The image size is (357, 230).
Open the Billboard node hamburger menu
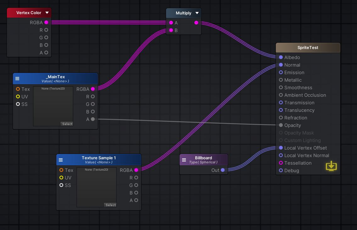(184, 160)
